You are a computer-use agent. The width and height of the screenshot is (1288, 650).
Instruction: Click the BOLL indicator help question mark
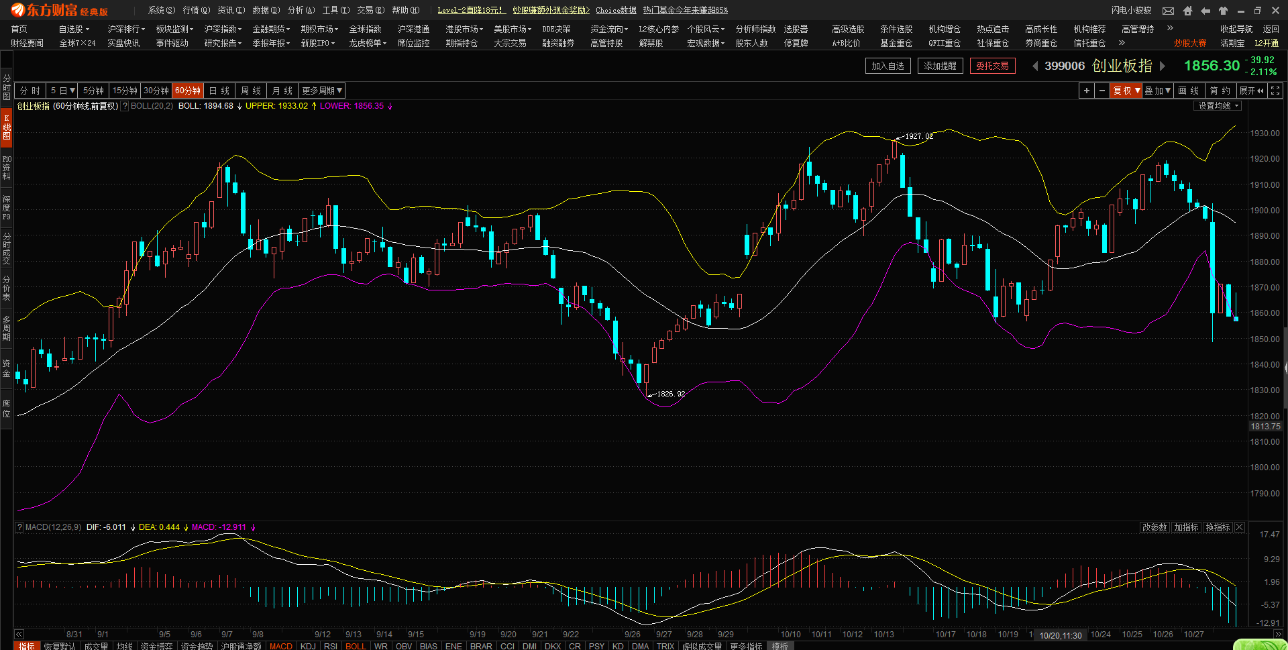(x=125, y=106)
